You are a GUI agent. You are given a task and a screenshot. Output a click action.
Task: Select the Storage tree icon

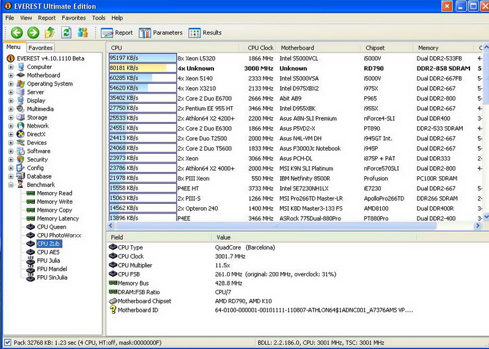21,117
